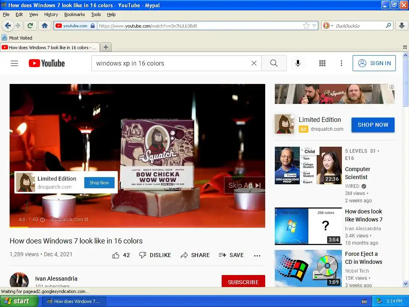Click the YouTube logo
Image resolution: width=409 pixels, height=307 pixels.
pos(47,63)
